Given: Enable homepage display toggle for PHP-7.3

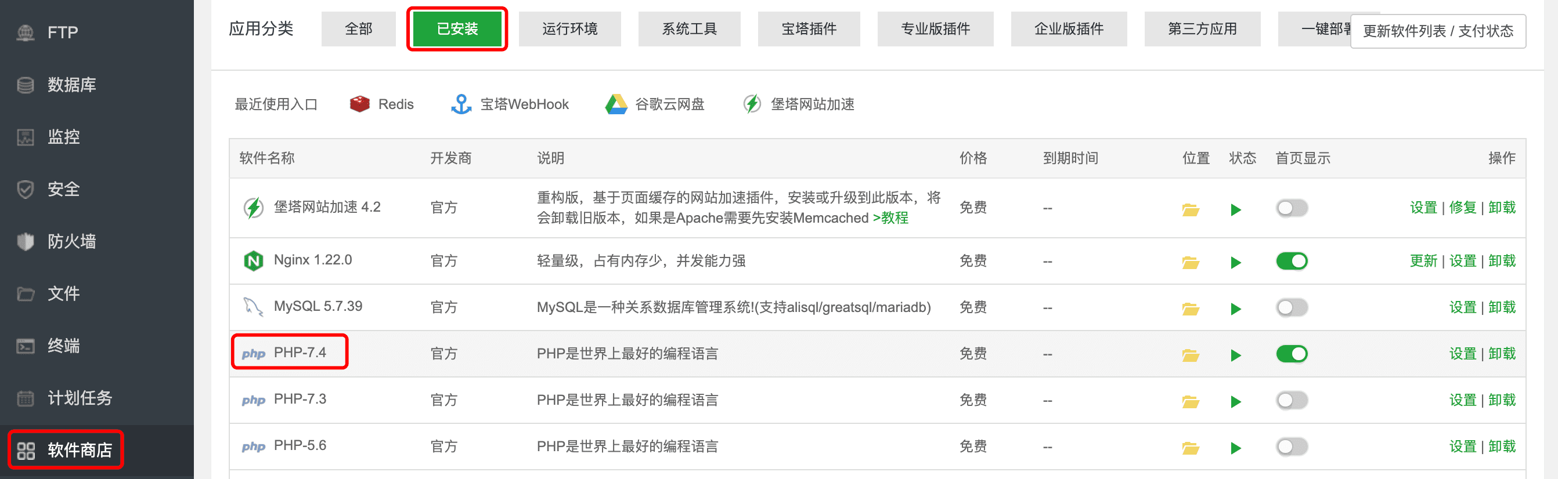Looking at the screenshot, I should point(1292,400).
